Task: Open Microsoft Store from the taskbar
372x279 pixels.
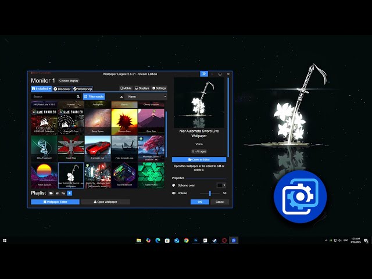Action: coord(167,241)
